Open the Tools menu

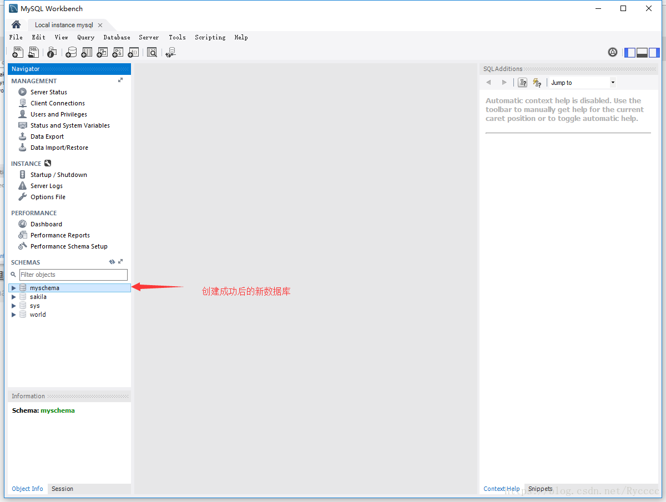click(x=178, y=37)
